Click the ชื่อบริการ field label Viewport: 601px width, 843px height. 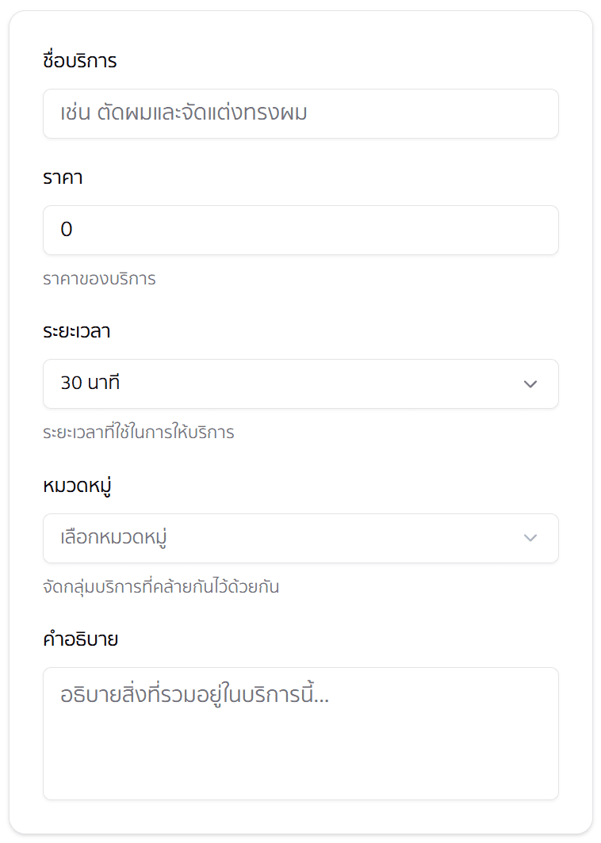79,61
